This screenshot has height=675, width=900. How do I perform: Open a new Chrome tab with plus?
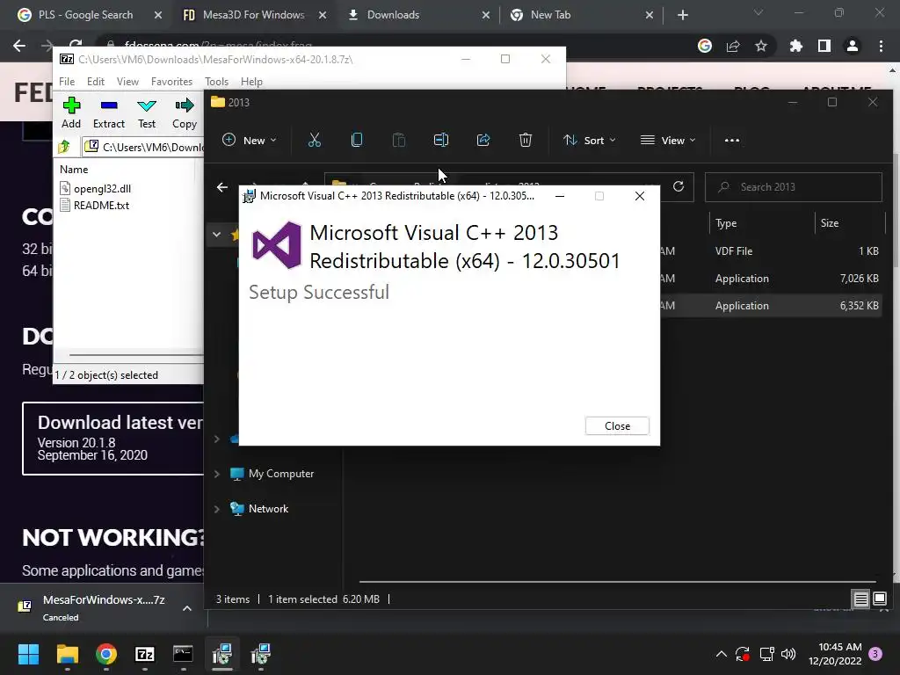pyautogui.click(x=682, y=15)
